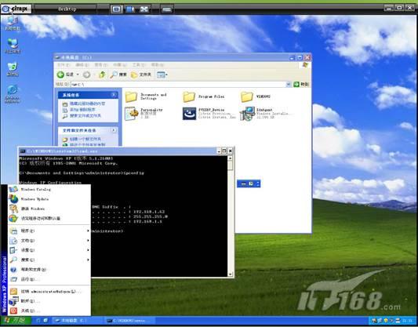Open Explorer Tools menu
The height and width of the screenshot is (327, 418).
point(139,65)
